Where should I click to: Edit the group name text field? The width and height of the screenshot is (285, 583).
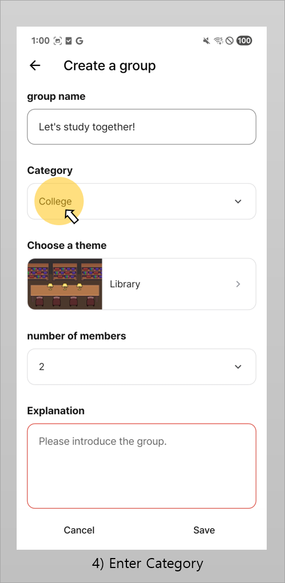pyautogui.click(x=141, y=127)
